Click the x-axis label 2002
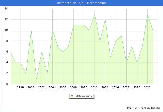The image size is (163, 112). click(x=41, y=87)
